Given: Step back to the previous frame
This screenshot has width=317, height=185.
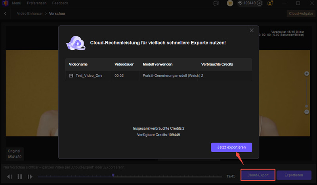Looking at the screenshot, I should (10, 176).
